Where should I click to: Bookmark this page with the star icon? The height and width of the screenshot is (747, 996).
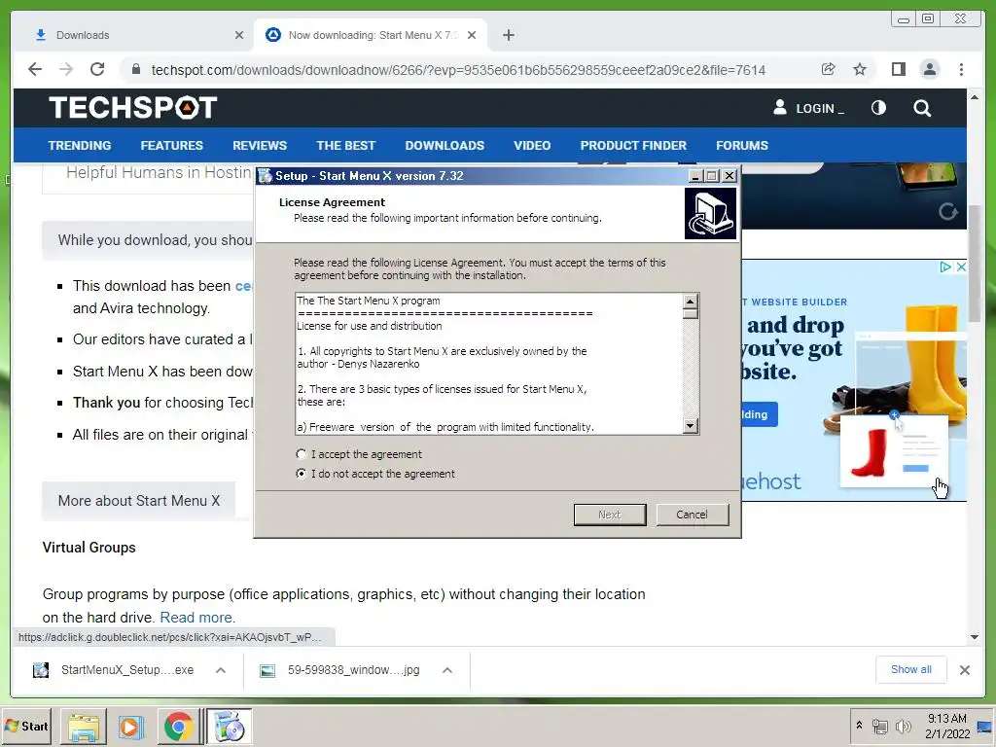click(860, 69)
